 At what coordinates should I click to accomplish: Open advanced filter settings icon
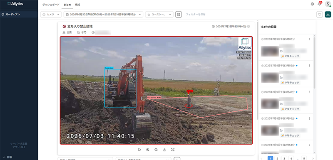point(179,15)
